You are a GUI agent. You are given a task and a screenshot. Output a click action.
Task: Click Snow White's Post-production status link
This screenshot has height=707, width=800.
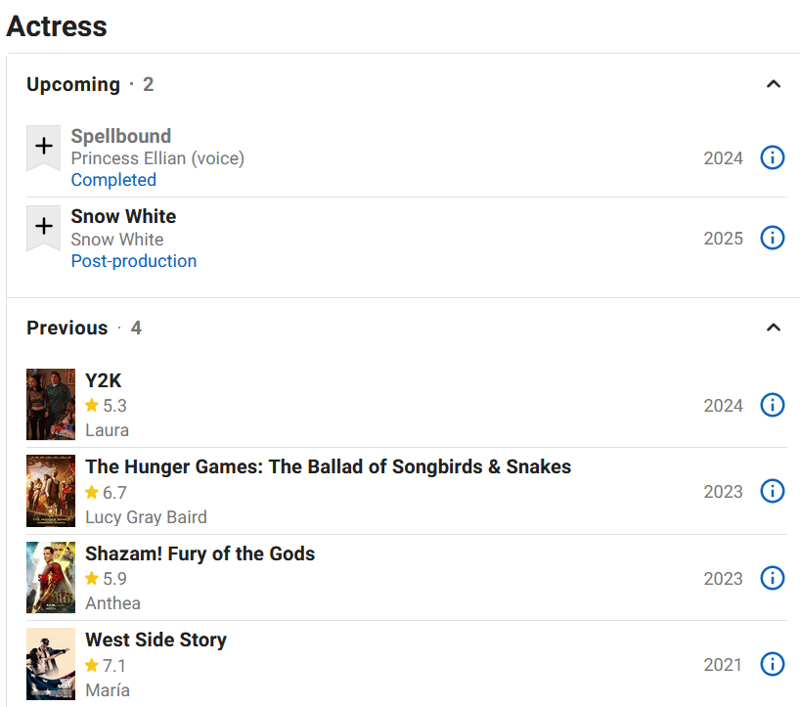coord(133,261)
